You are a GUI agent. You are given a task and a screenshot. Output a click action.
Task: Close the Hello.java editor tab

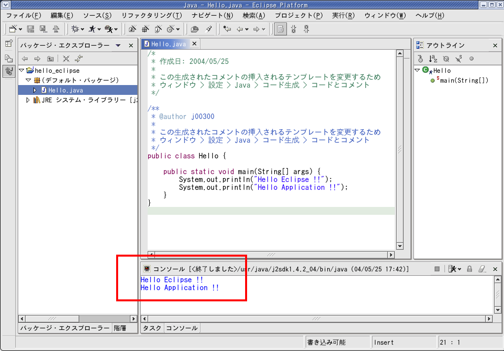click(194, 43)
